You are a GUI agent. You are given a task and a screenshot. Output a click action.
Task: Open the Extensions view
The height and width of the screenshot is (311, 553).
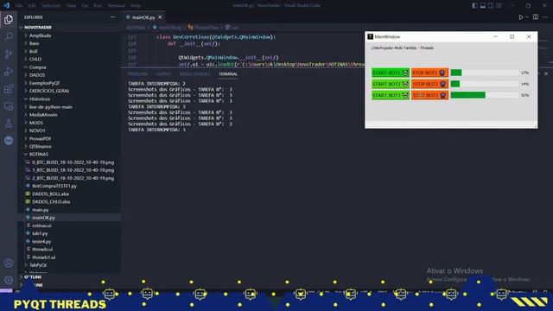pyautogui.click(x=9, y=88)
